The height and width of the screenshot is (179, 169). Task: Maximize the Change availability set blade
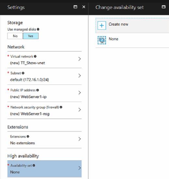163,7
